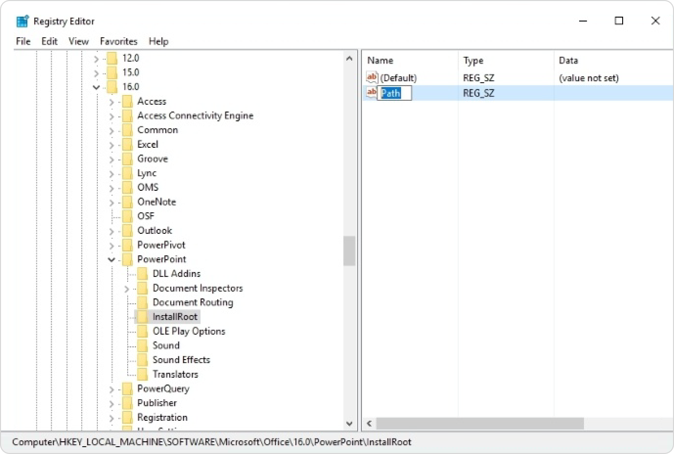
Task: Collapse the PowerPoint key chevron
Action: (x=112, y=259)
